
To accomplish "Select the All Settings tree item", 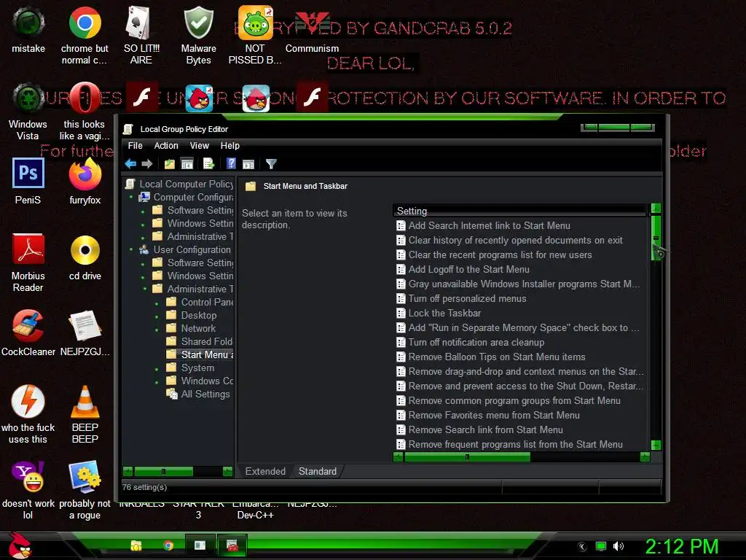I will pyautogui.click(x=205, y=394).
